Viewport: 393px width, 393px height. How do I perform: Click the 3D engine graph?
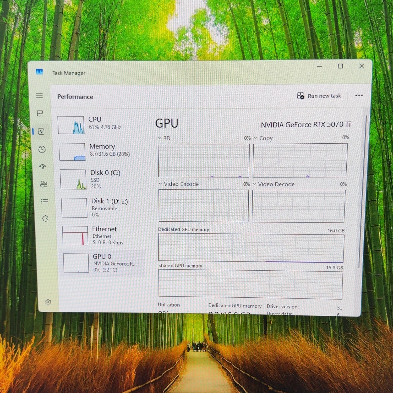pyautogui.click(x=204, y=161)
